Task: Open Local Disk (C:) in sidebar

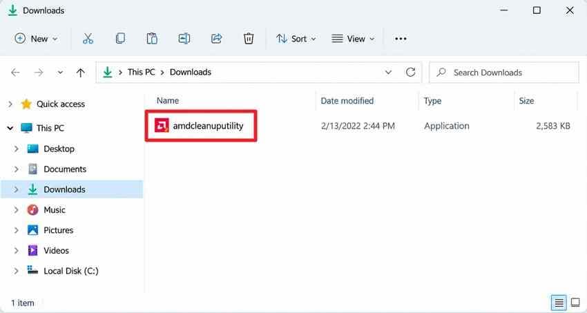Action: tap(70, 271)
